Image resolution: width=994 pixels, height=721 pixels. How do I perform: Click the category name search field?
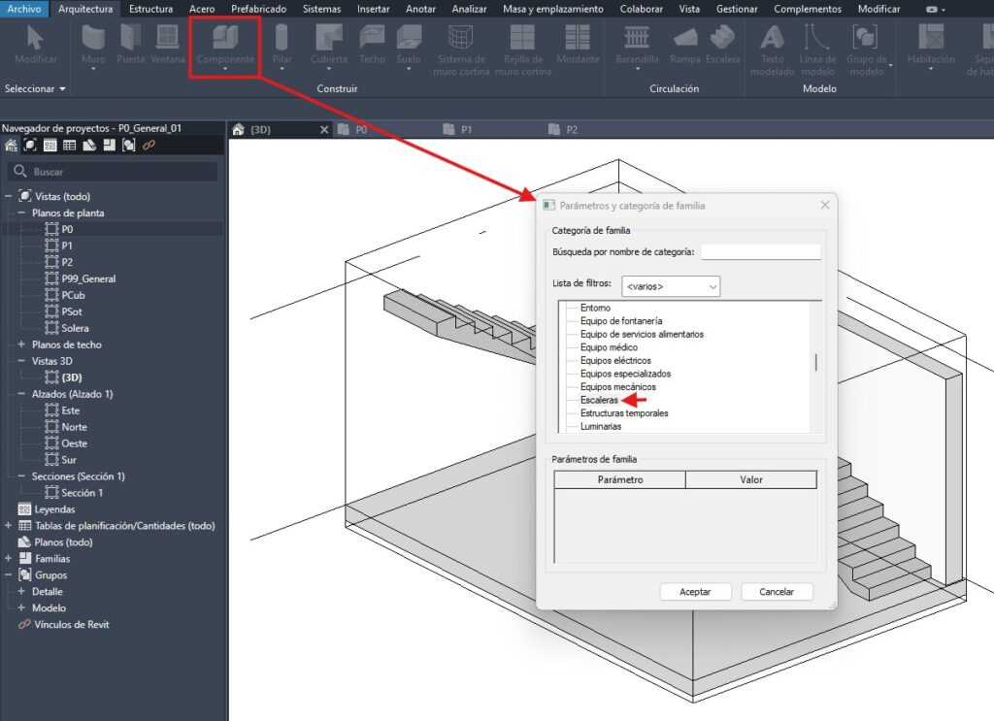click(x=760, y=252)
